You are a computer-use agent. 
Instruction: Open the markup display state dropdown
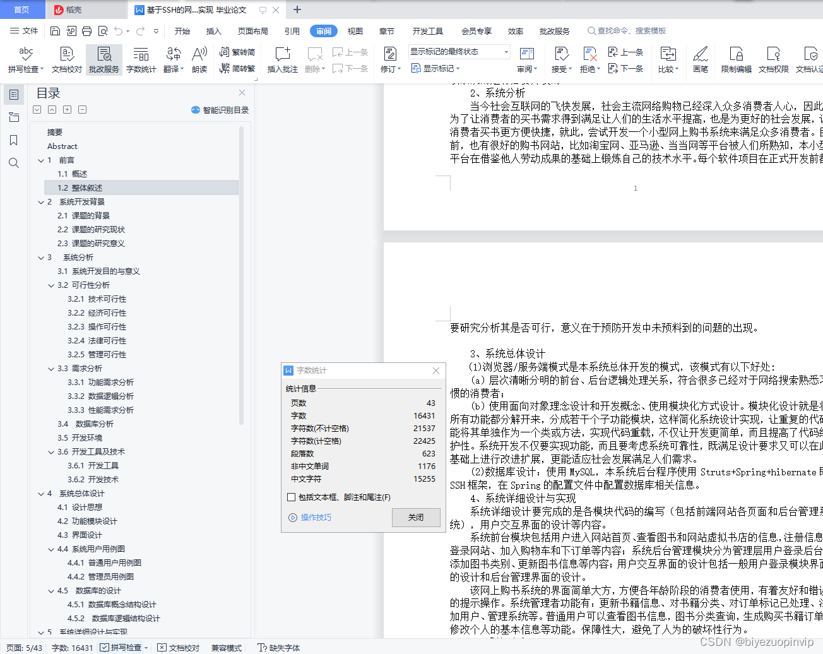pyautogui.click(x=459, y=52)
